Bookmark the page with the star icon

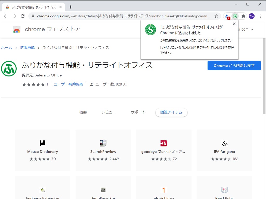pyautogui.click(x=216, y=16)
